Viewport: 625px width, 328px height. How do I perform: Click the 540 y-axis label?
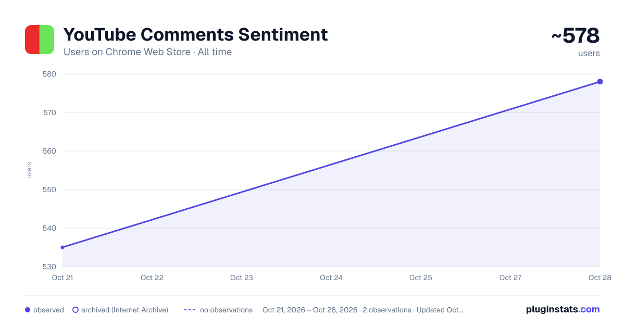pyautogui.click(x=49, y=228)
